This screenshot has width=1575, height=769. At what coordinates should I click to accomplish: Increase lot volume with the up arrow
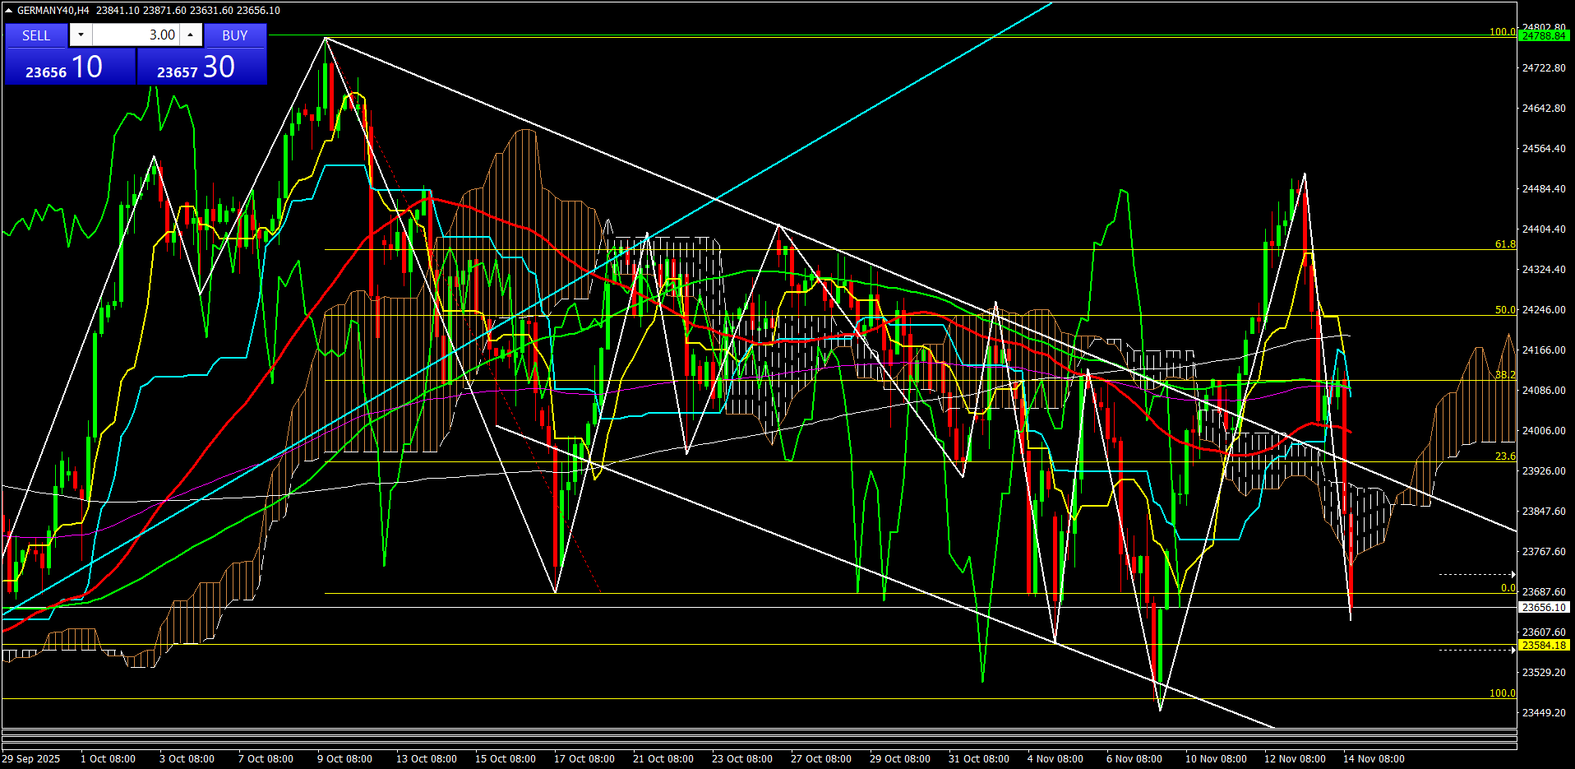click(x=191, y=35)
